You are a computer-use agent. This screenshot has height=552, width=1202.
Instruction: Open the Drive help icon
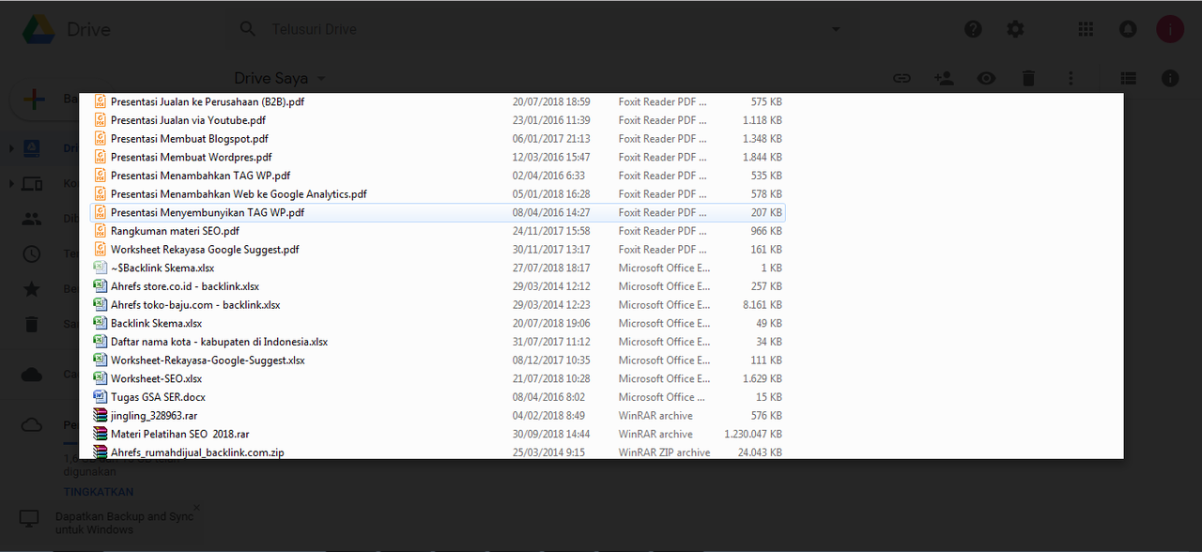click(973, 29)
